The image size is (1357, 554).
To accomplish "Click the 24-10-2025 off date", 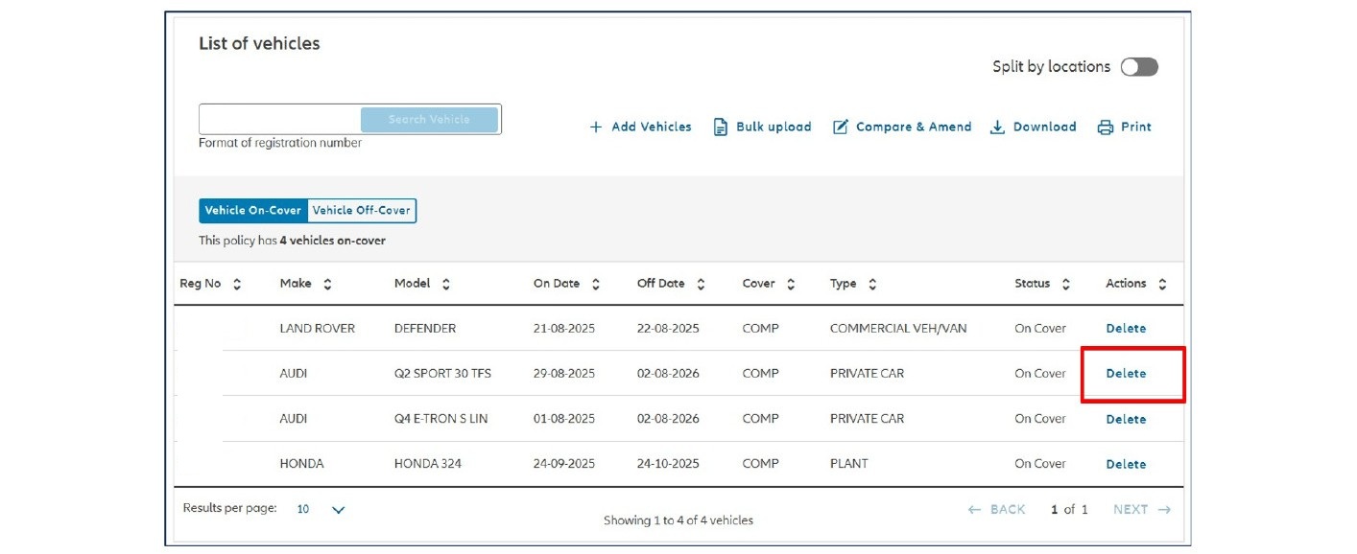I will click(x=668, y=464).
